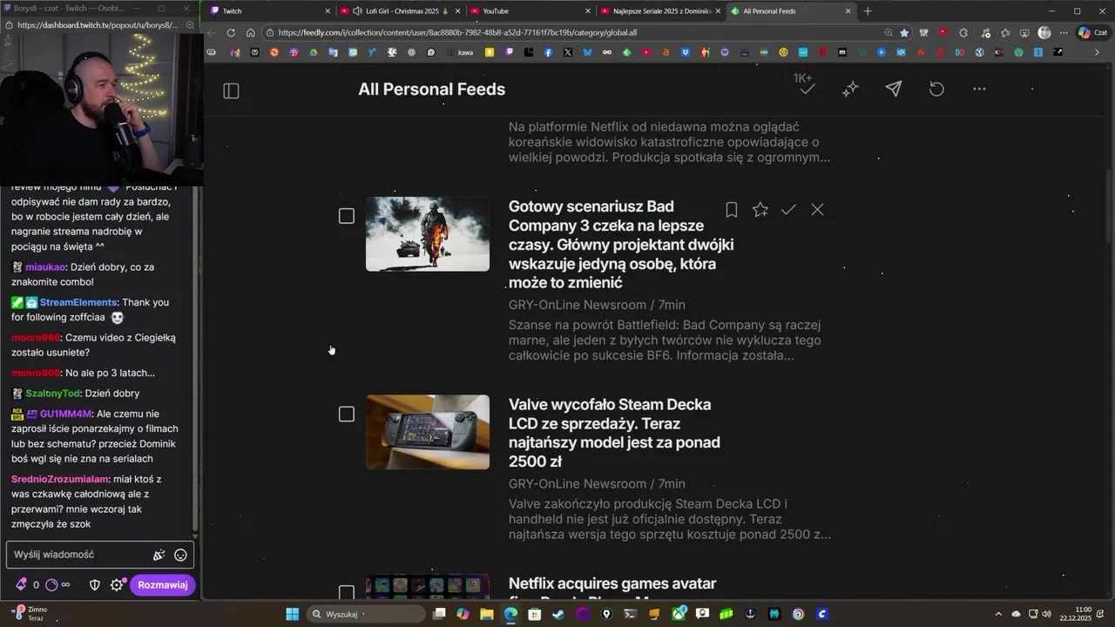
Task: Open the X (Twitter) bookmark icon
Action: click(568, 52)
